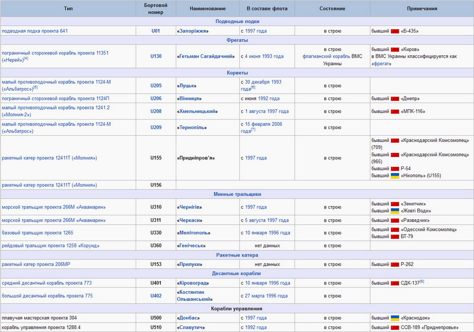Click the Soviet flag beside СДК-137
The image size is (474, 332).
395,283
